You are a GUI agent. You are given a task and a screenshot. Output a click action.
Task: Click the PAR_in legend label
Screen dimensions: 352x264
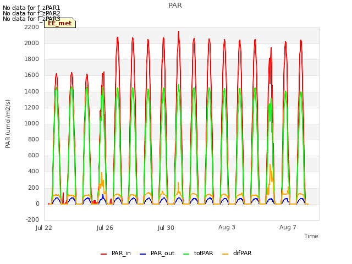(121, 253)
